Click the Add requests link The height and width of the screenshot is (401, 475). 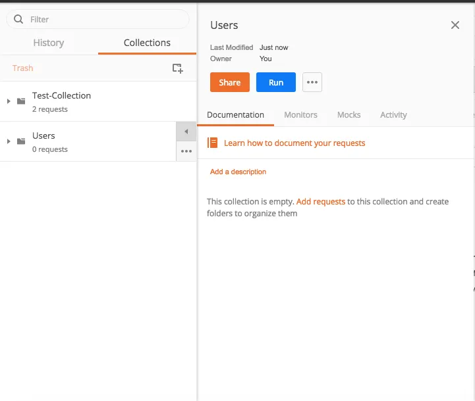pos(320,202)
